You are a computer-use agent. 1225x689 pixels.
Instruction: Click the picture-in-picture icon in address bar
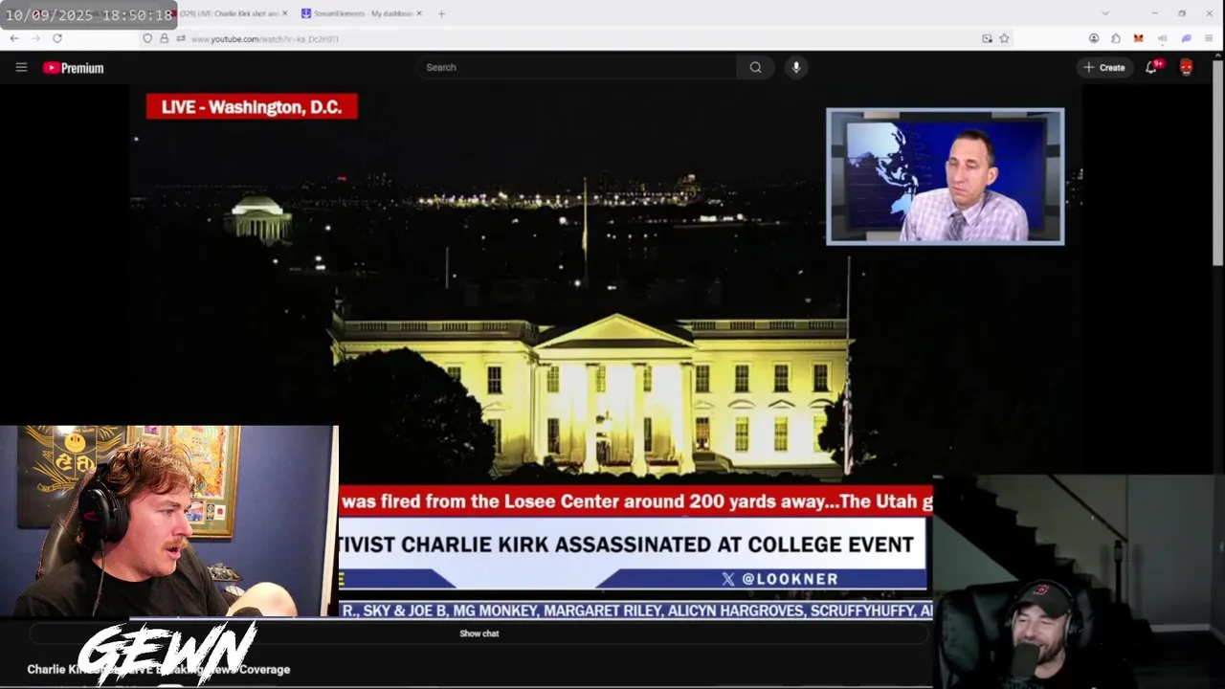(987, 38)
